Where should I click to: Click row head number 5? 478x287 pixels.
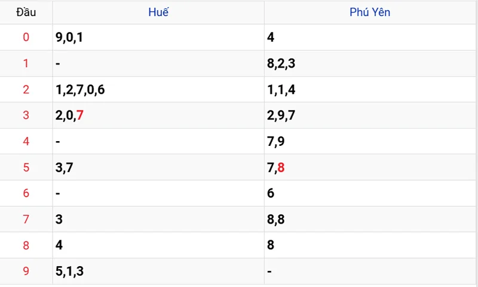click(26, 167)
